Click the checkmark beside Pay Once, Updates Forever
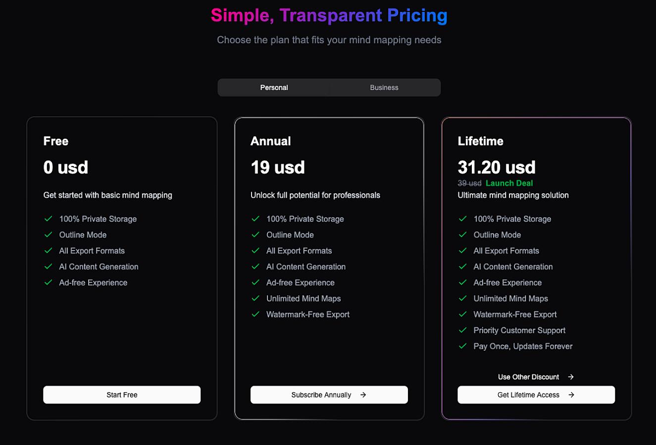The height and width of the screenshot is (445, 656). (463, 346)
